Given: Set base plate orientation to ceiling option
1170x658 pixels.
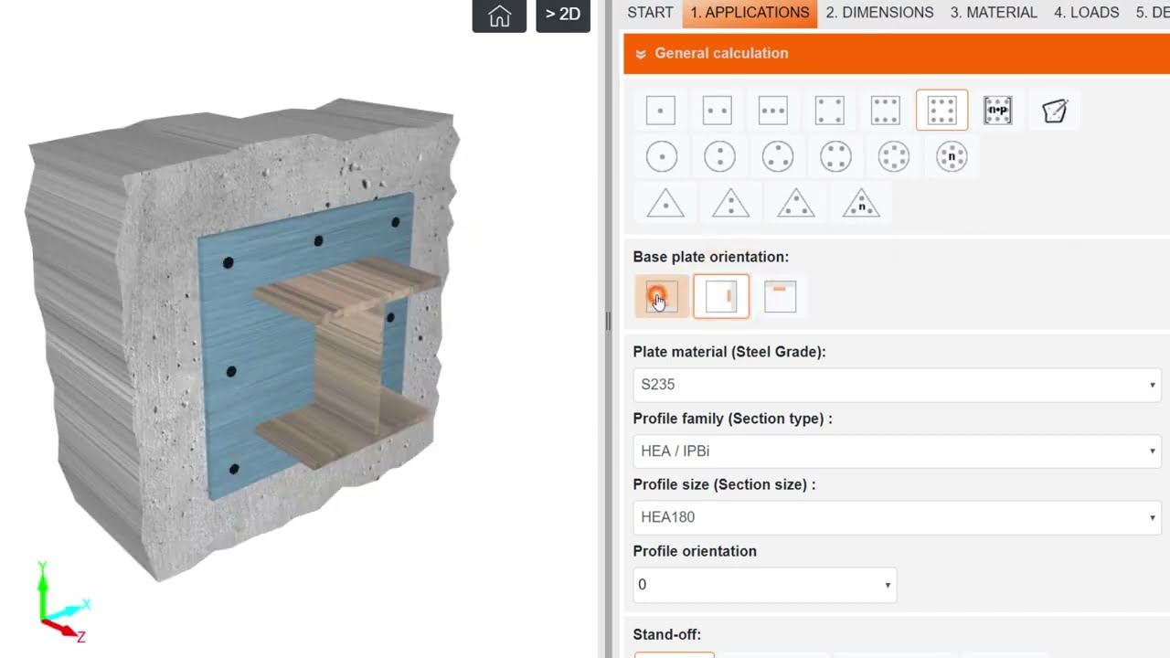Looking at the screenshot, I should coord(780,296).
